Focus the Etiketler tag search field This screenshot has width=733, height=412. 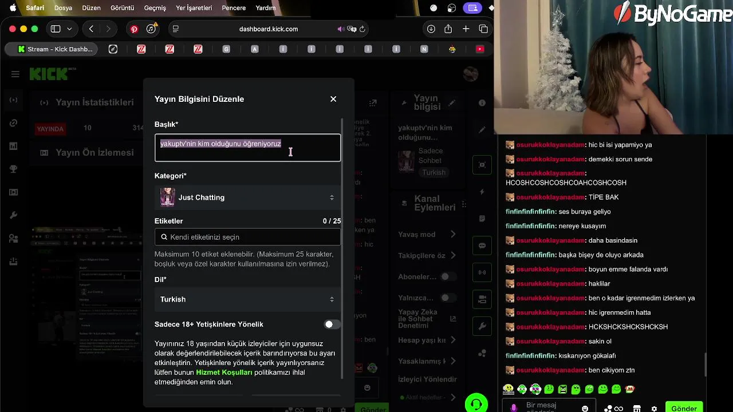click(x=247, y=237)
